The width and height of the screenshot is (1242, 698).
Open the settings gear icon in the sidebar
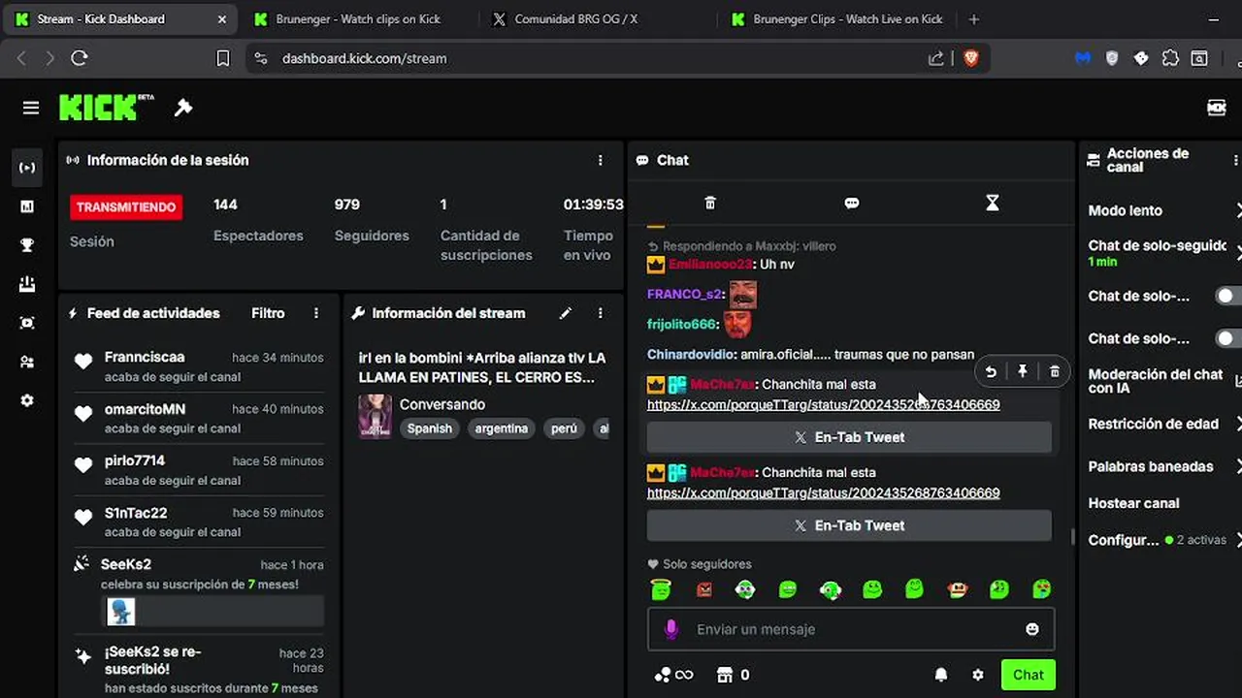[x=27, y=400]
